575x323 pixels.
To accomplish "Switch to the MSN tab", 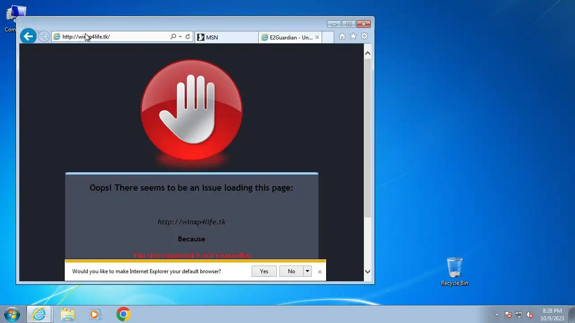I will [226, 37].
